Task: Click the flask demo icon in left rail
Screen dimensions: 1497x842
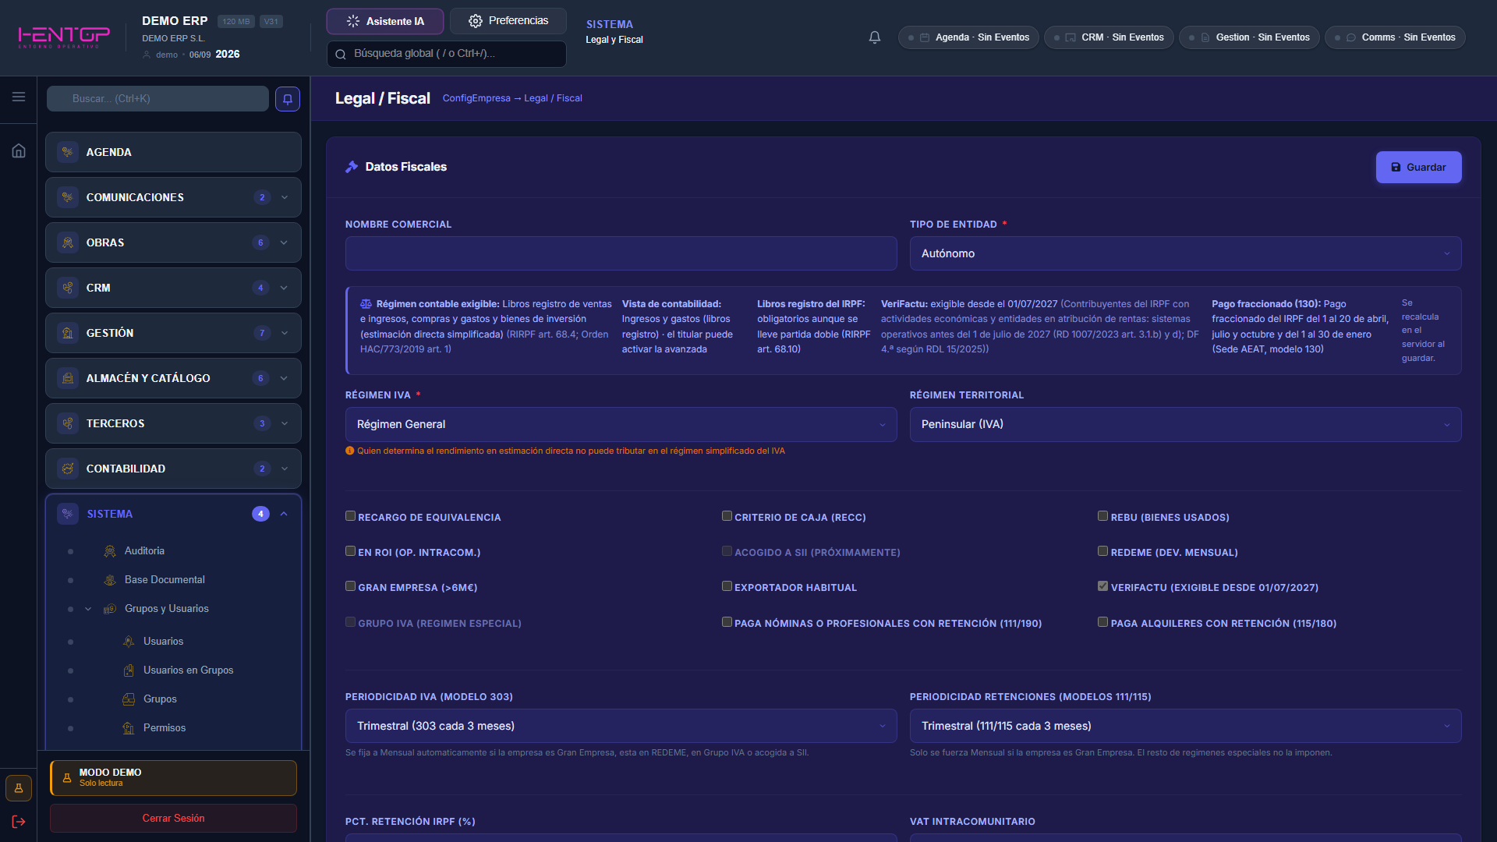Action: (x=19, y=788)
